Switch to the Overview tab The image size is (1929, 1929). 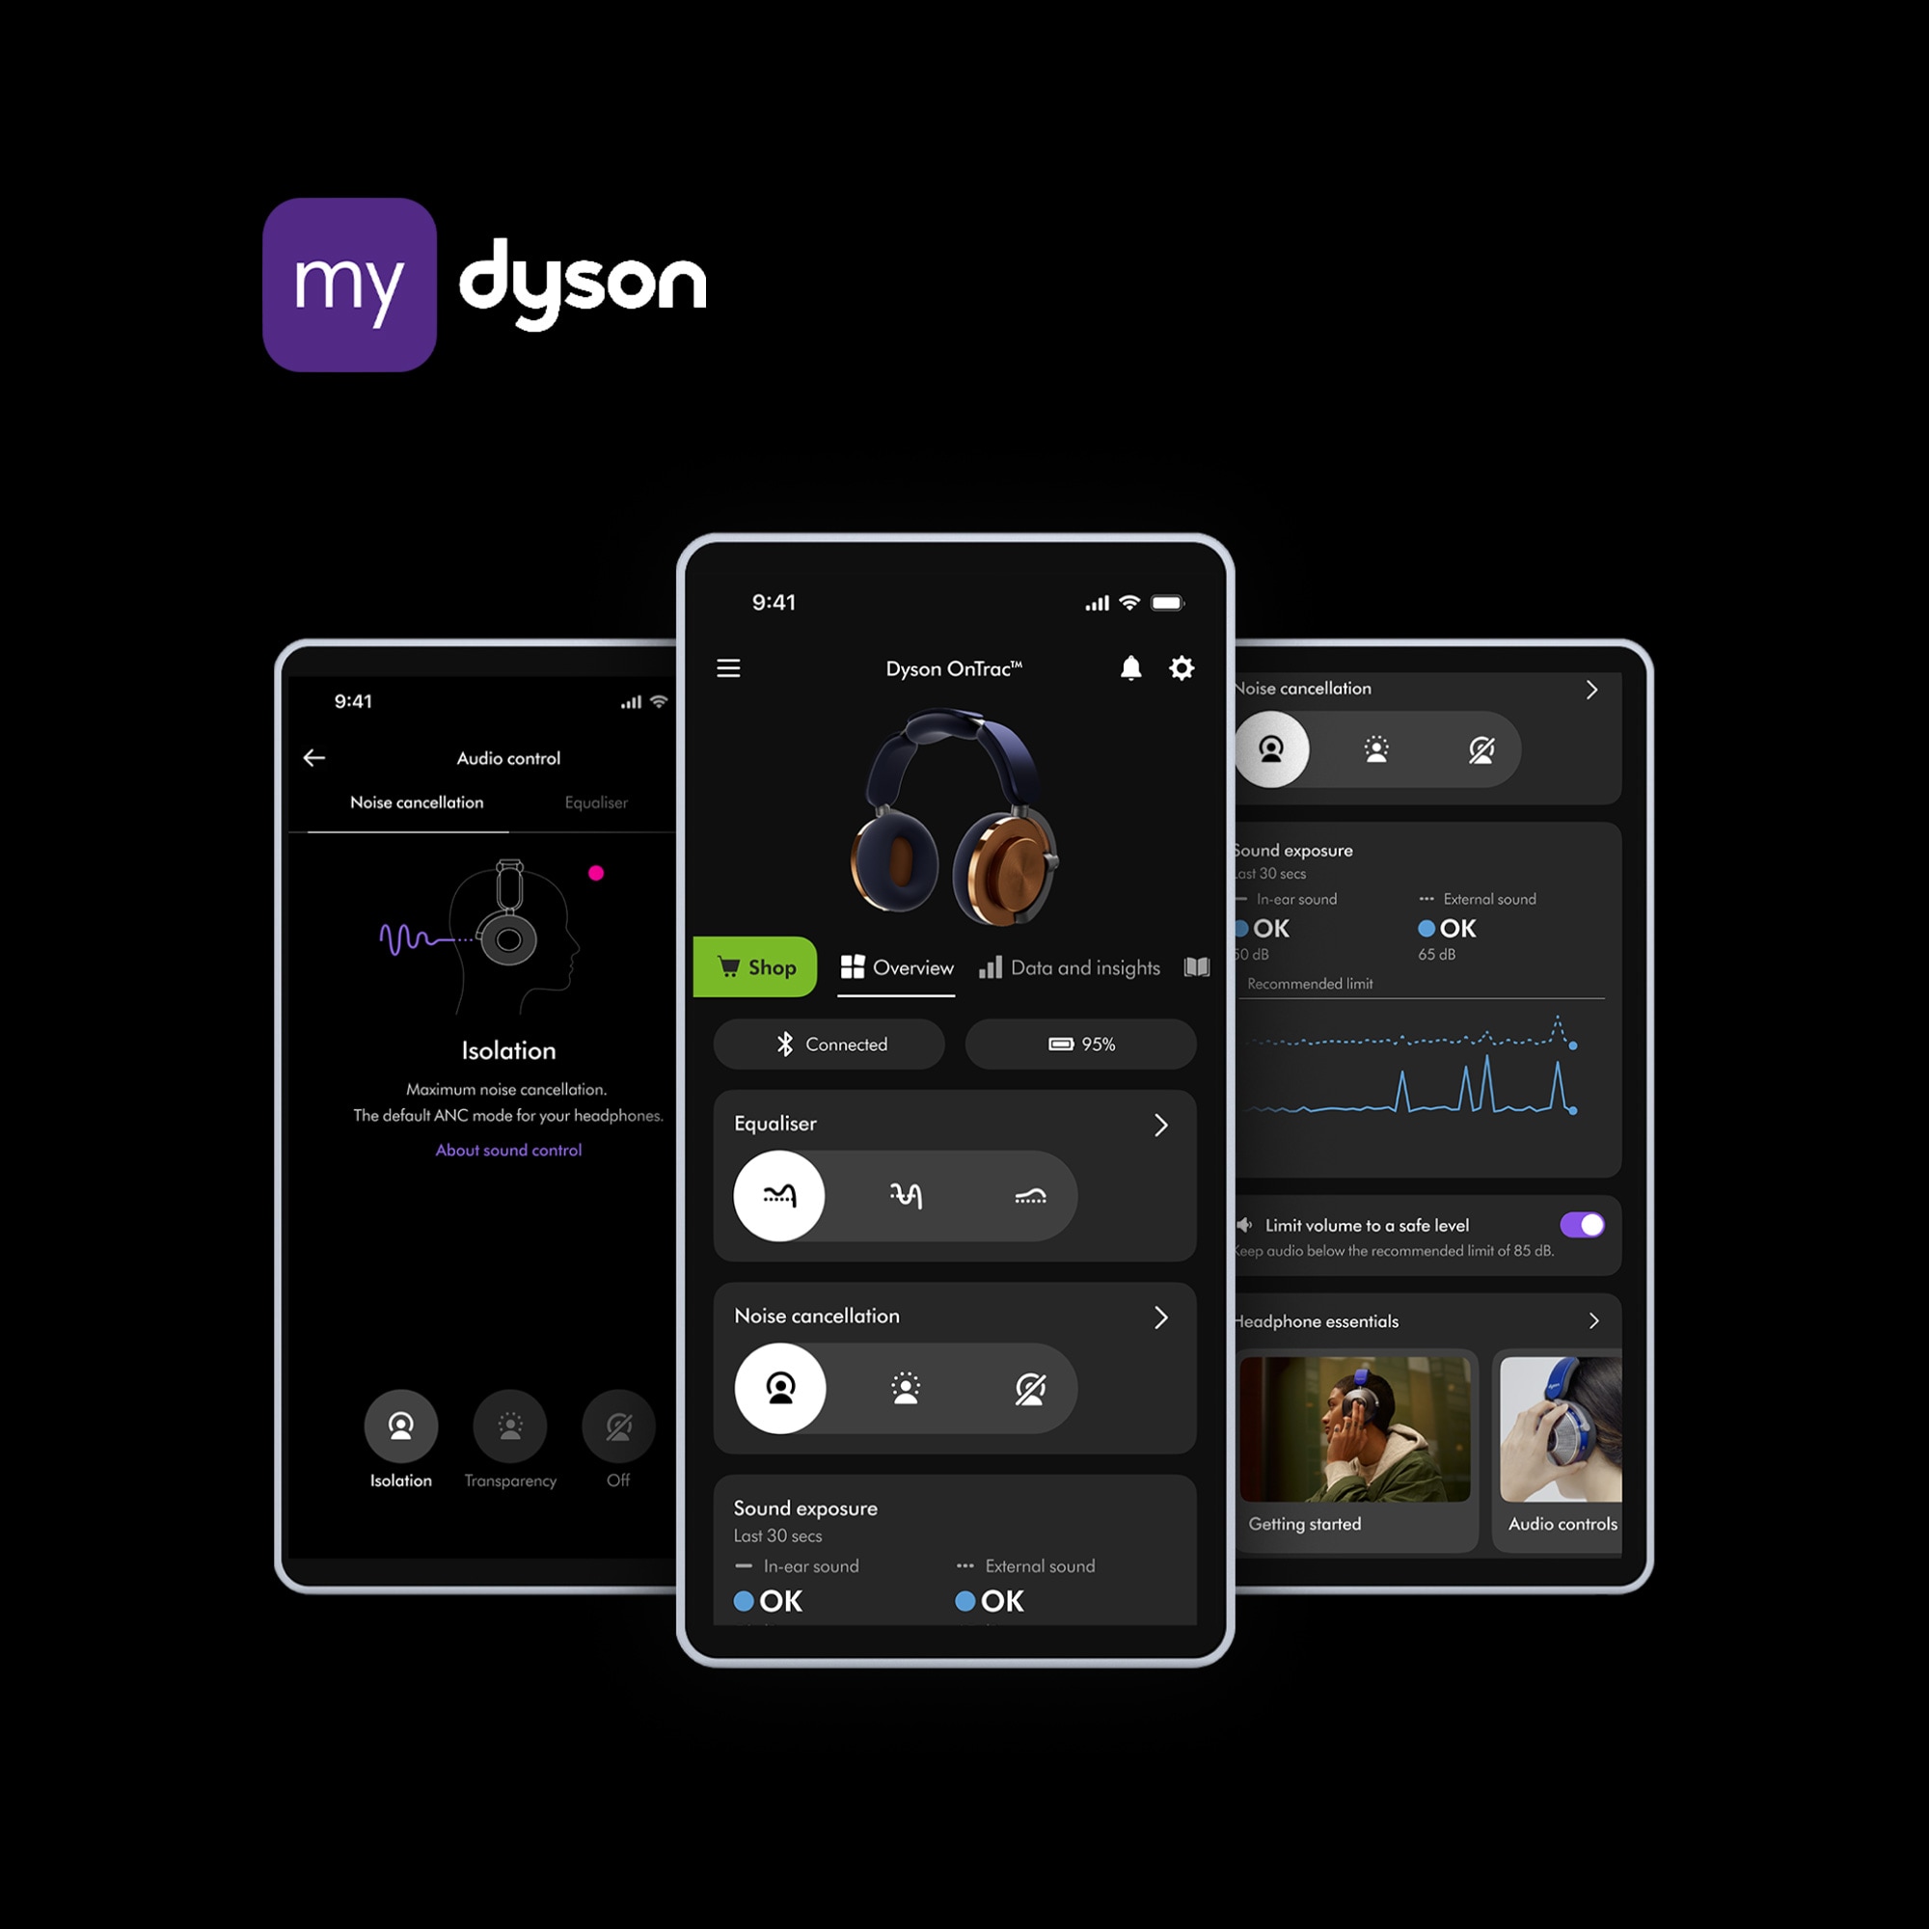coord(903,968)
